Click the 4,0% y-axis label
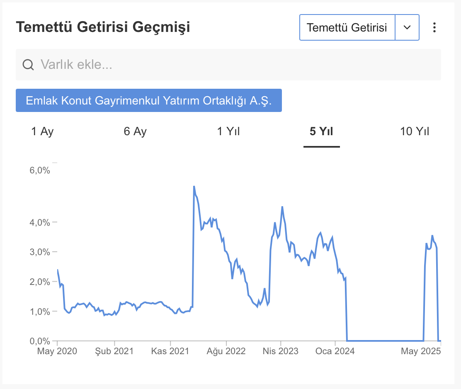The height and width of the screenshot is (389, 461). coord(40,223)
